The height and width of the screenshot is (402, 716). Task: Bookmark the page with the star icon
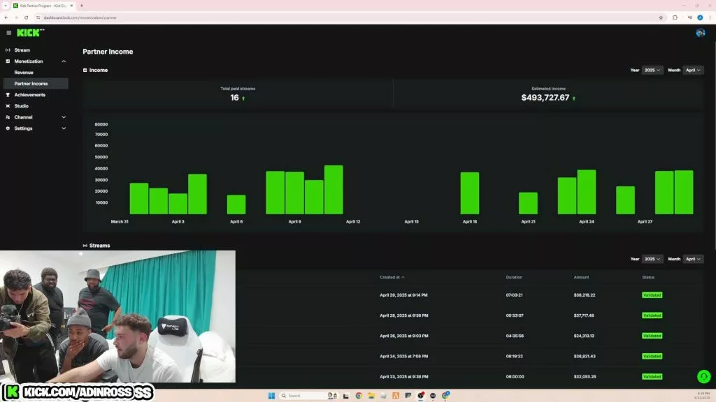click(661, 17)
